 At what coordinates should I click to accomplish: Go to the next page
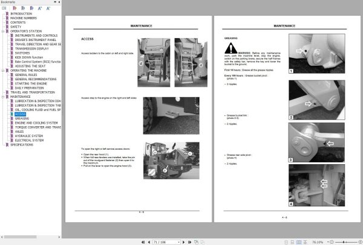(183, 242)
